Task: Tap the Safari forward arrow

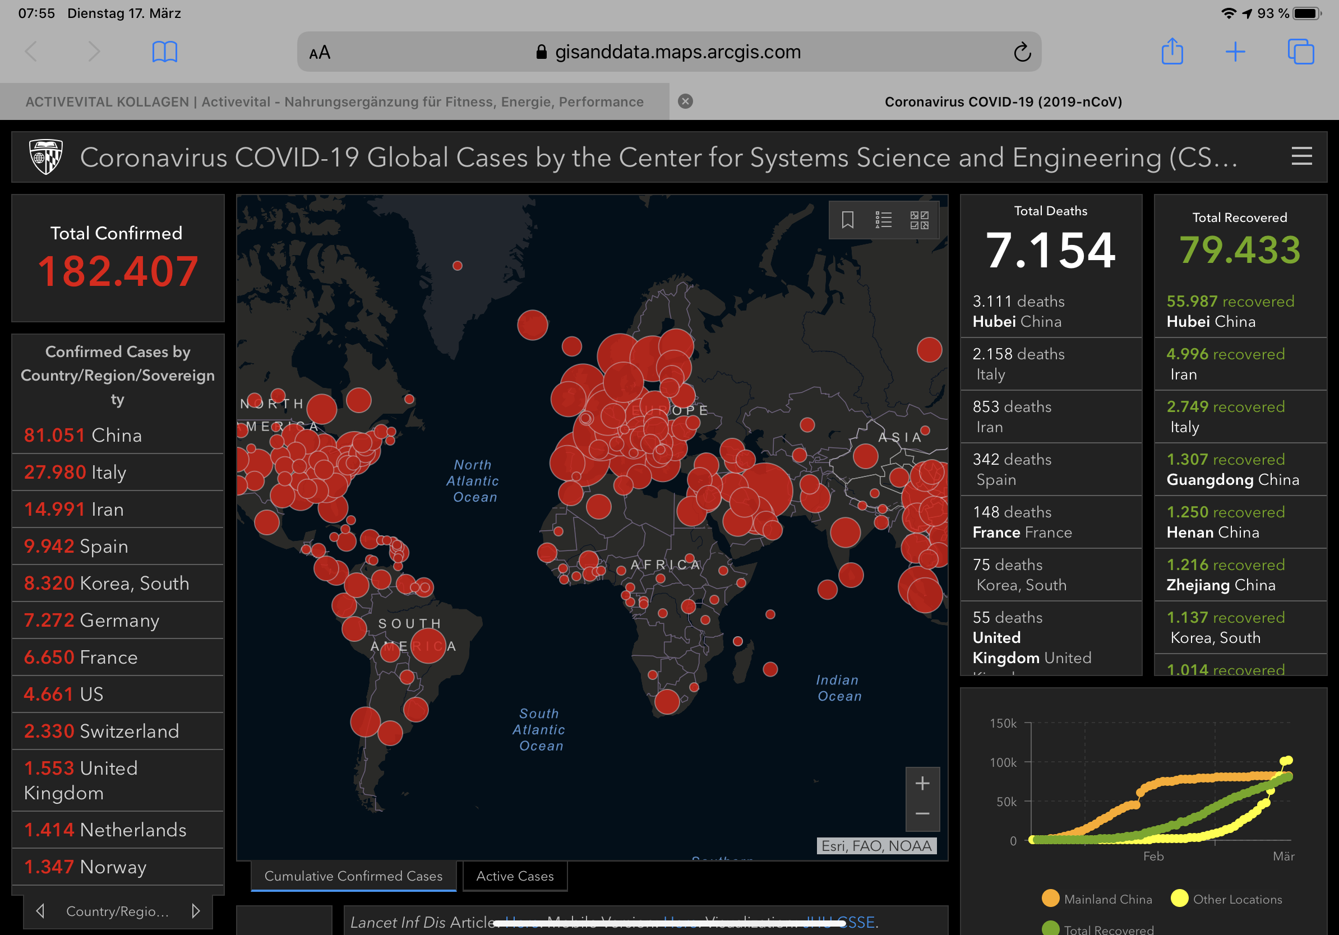Action: click(x=94, y=52)
